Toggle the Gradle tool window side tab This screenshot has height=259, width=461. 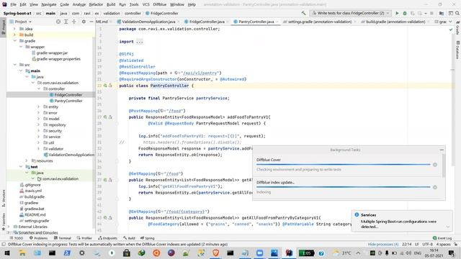(x=458, y=28)
